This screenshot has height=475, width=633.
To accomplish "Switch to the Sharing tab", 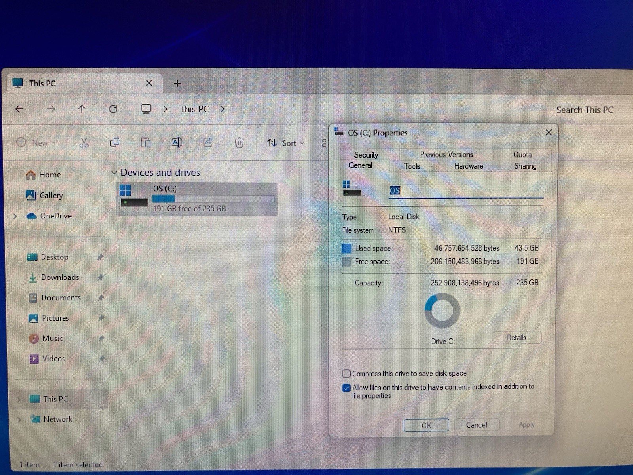I will pos(525,166).
